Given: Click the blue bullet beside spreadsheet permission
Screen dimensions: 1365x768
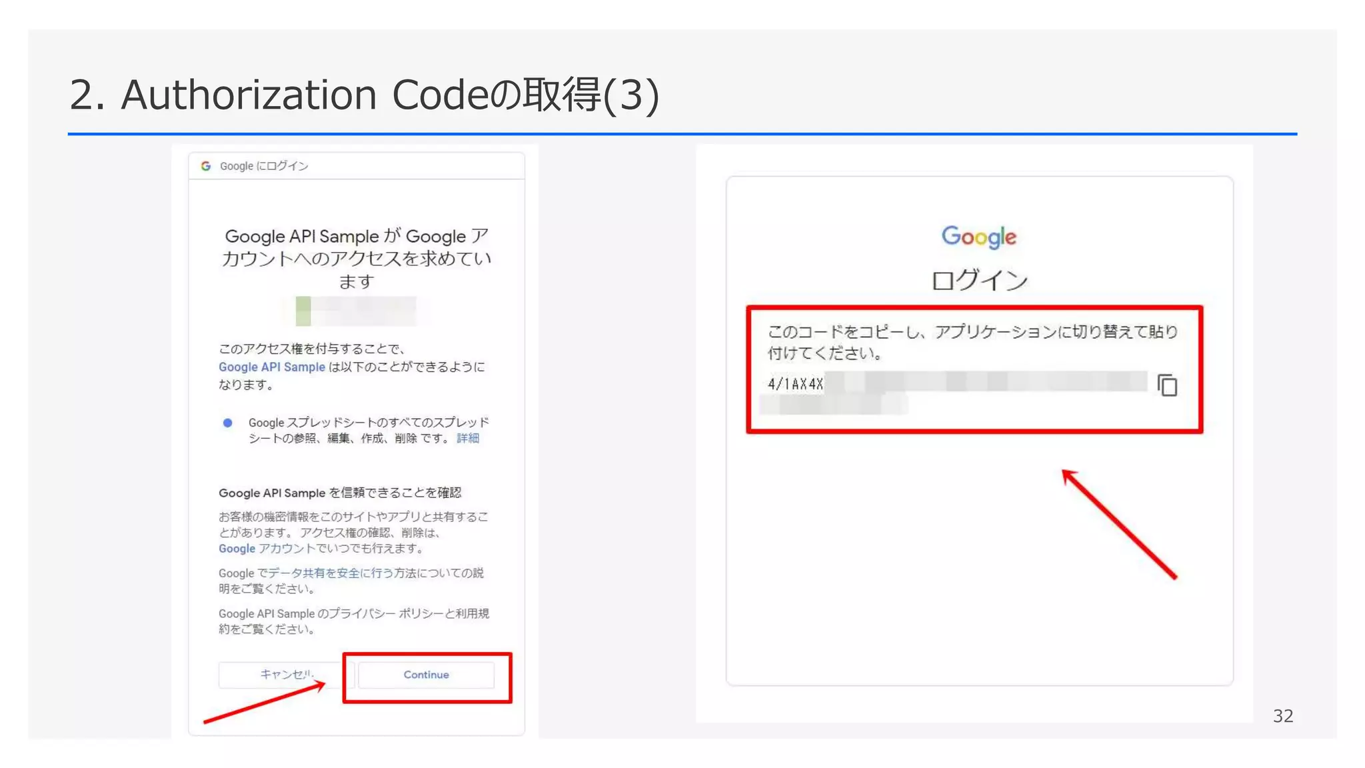Looking at the screenshot, I should tap(228, 423).
